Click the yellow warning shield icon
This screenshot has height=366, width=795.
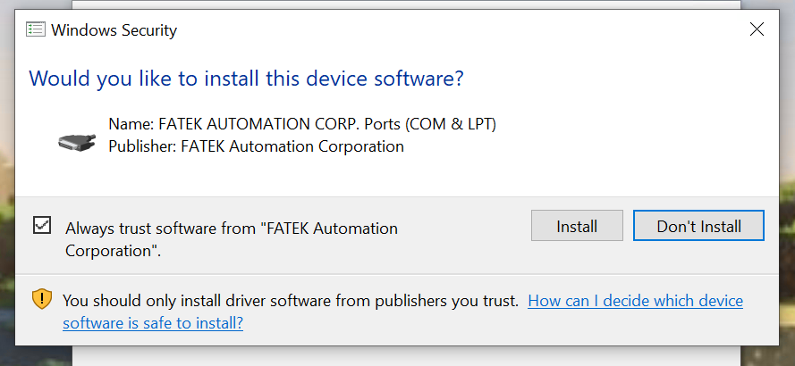point(42,300)
